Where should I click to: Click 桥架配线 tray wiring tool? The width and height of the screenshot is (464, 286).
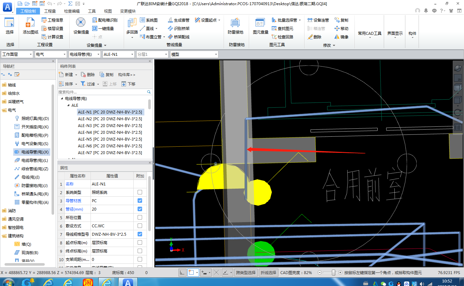pyautogui.click(x=179, y=37)
